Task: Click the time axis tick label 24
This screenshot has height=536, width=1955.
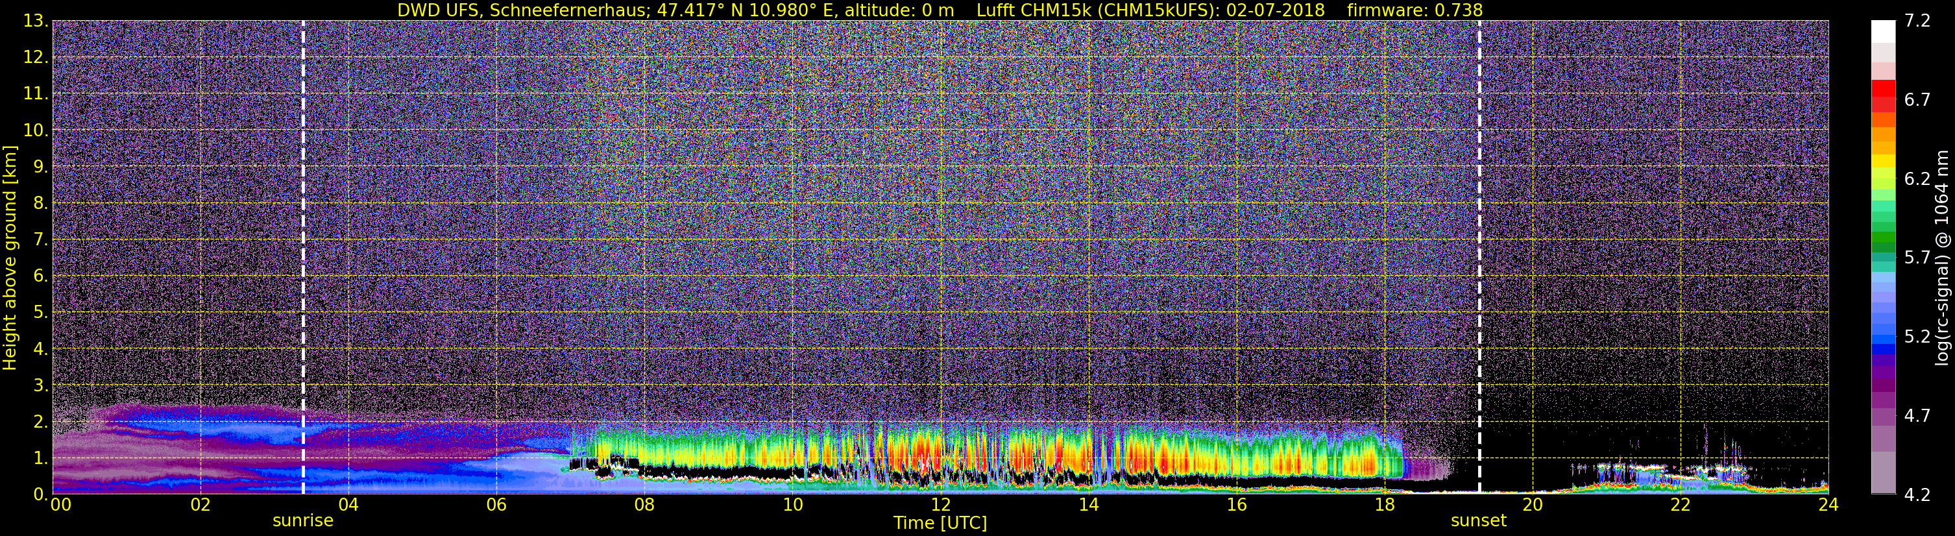Action: (1828, 506)
